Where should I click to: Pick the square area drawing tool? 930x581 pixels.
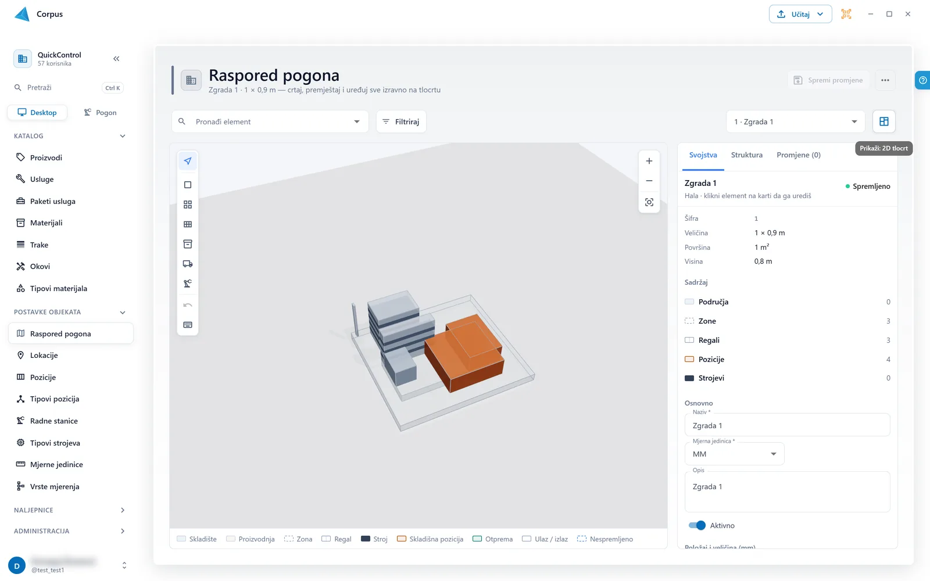click(187, 185)
